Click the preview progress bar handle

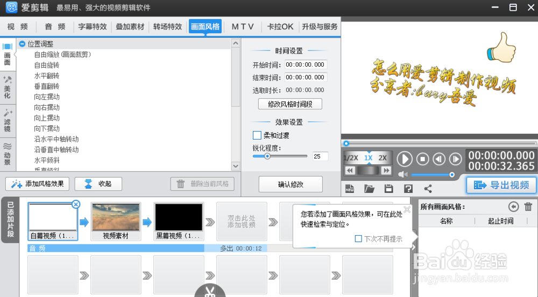[346, 143]
